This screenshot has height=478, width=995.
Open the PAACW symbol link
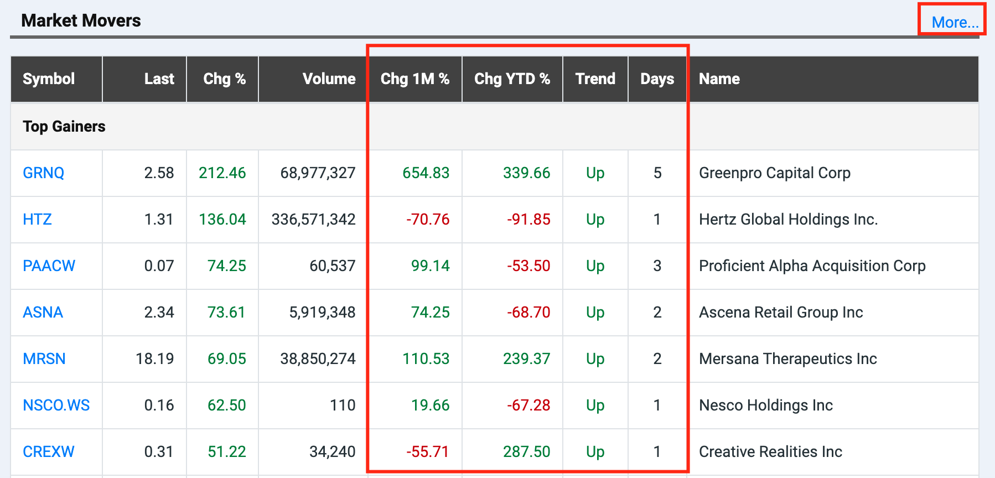click(49, 266)
